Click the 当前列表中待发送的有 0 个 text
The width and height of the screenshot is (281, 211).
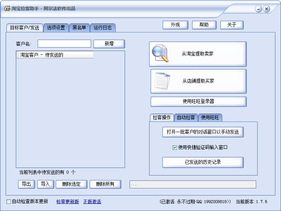[47, 172]
